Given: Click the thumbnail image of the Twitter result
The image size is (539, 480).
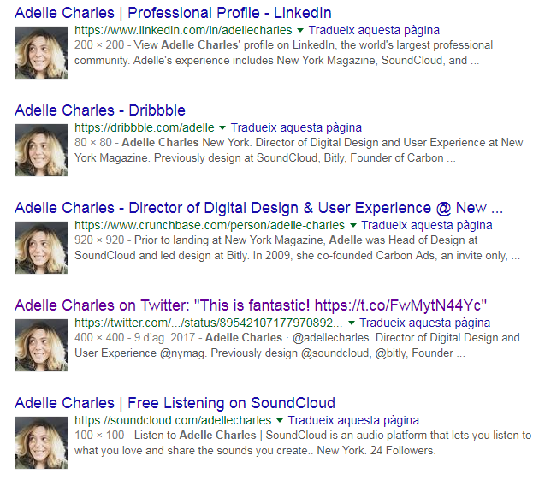Looking at the screenshot, I should click(41, 345).
